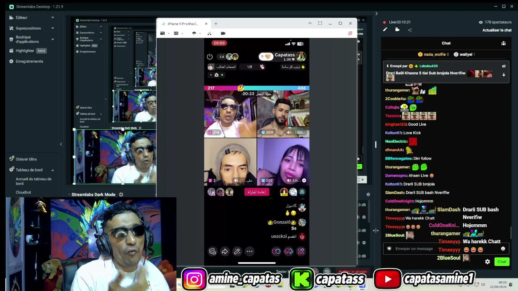Close the iPhone 11 Pro Max tab
Image resolution: width=518 pixels, height=291 pixels.
pyautogui.click(x=206, y=24)
